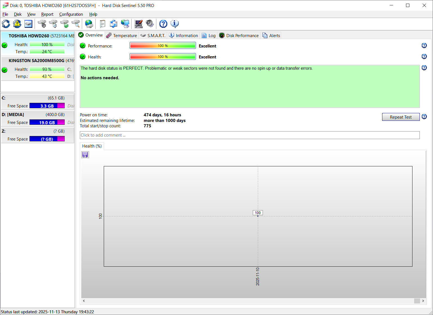Open the Report menu
The height and width of the screenshot is (315, 433).
coord(47,14)
